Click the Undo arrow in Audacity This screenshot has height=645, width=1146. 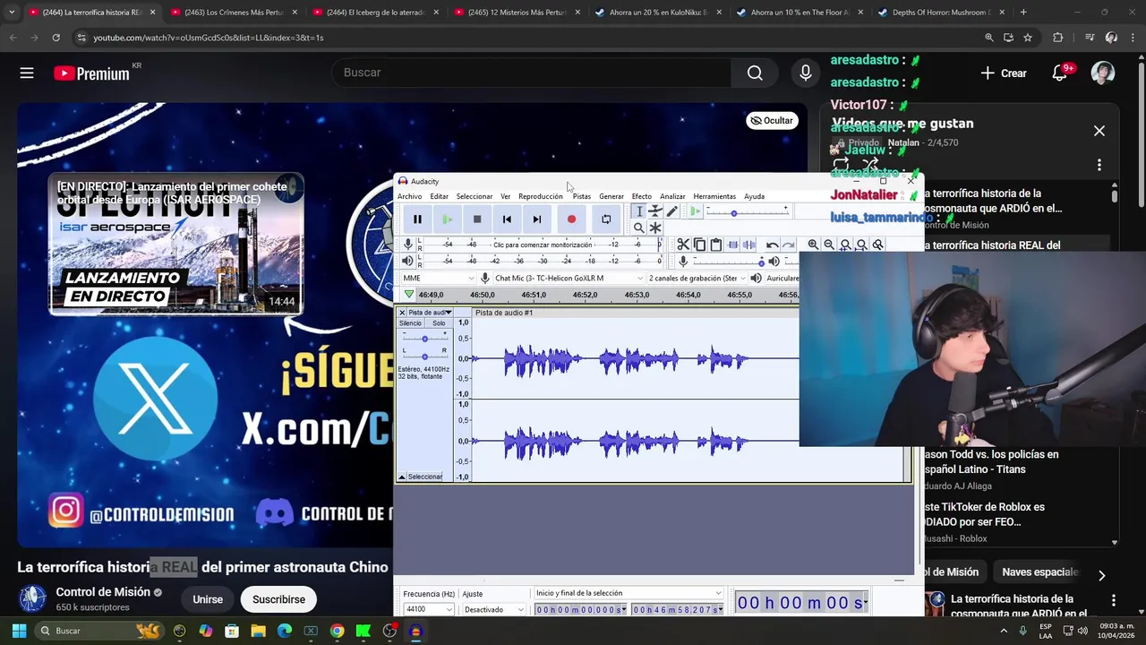(x=772, y=245)
